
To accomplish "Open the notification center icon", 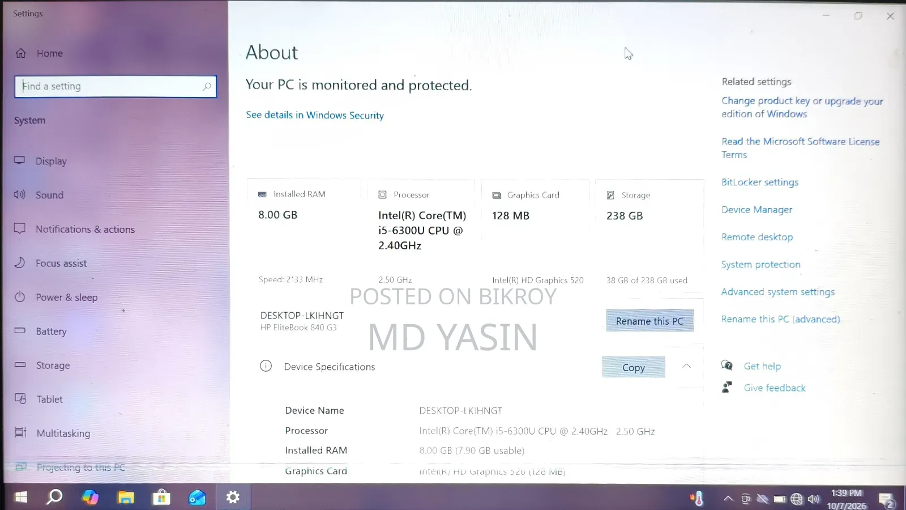I will (x=887, y=500).
